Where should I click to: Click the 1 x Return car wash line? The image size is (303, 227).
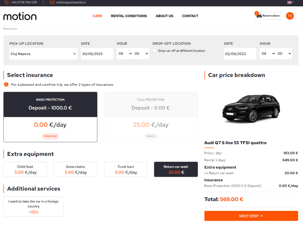(251, 173)
